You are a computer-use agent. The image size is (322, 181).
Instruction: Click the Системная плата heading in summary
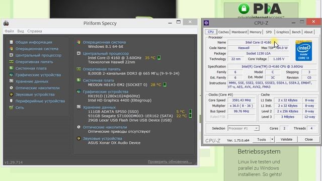(x=99, y=80)
